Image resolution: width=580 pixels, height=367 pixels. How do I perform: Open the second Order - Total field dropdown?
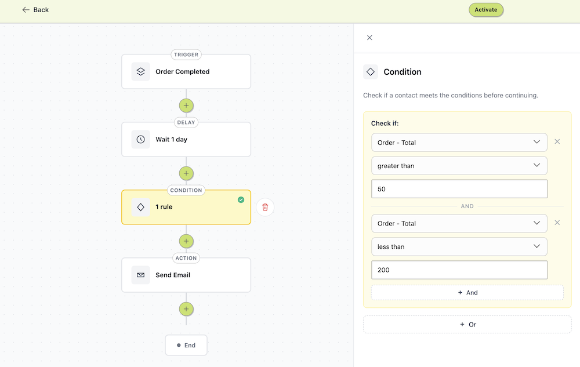(x=459, y=223)
